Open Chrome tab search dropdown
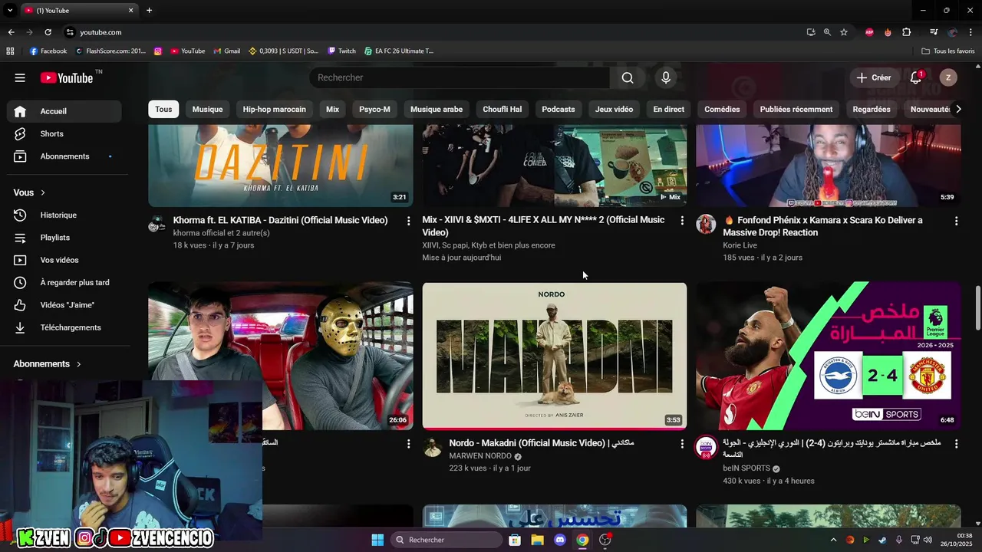The width and height of the screenshot is (982, 552). coord(10,11)
